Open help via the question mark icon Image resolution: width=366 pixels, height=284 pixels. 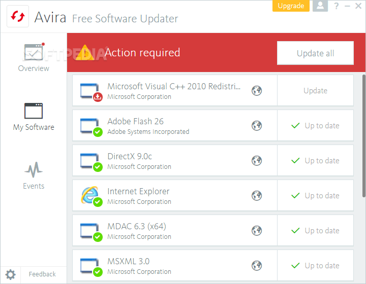point(337,6)
